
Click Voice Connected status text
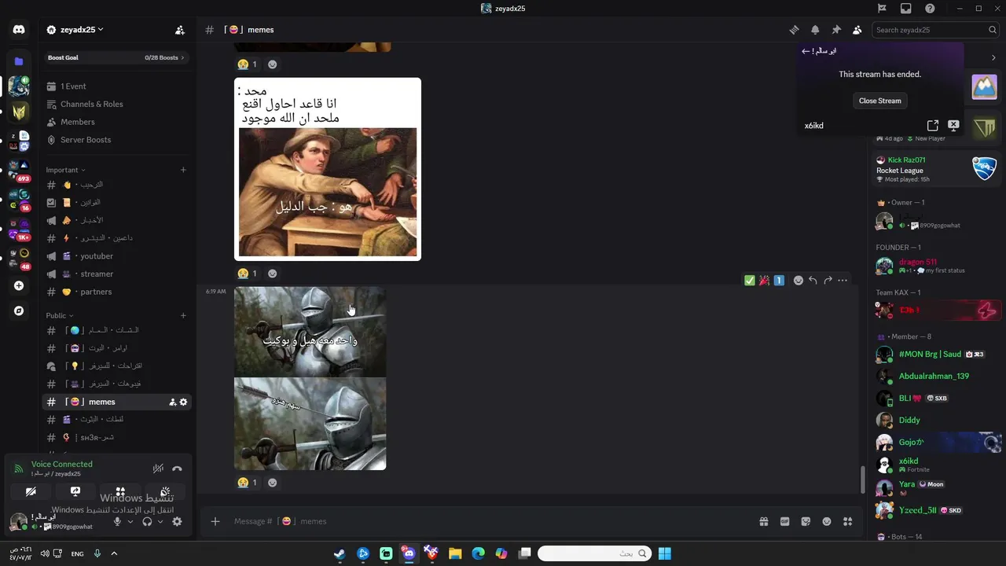point(61,465)
